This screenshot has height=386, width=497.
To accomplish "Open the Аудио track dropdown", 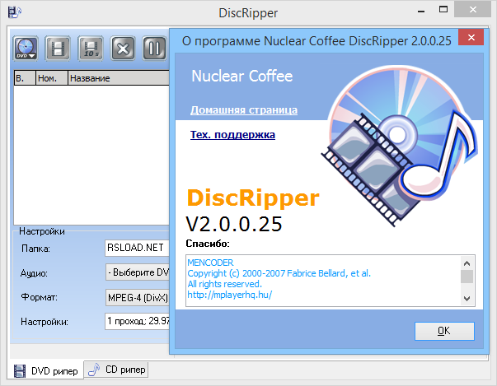I will 138,272.
